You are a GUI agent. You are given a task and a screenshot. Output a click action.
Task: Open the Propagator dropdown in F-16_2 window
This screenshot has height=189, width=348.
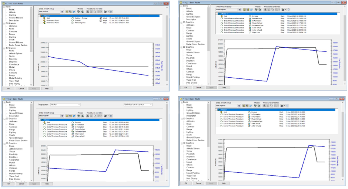tap(65, 104)
